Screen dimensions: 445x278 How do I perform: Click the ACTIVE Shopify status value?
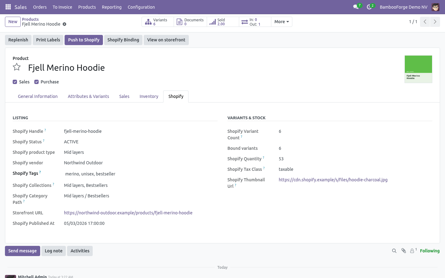[x=71, y=142]
